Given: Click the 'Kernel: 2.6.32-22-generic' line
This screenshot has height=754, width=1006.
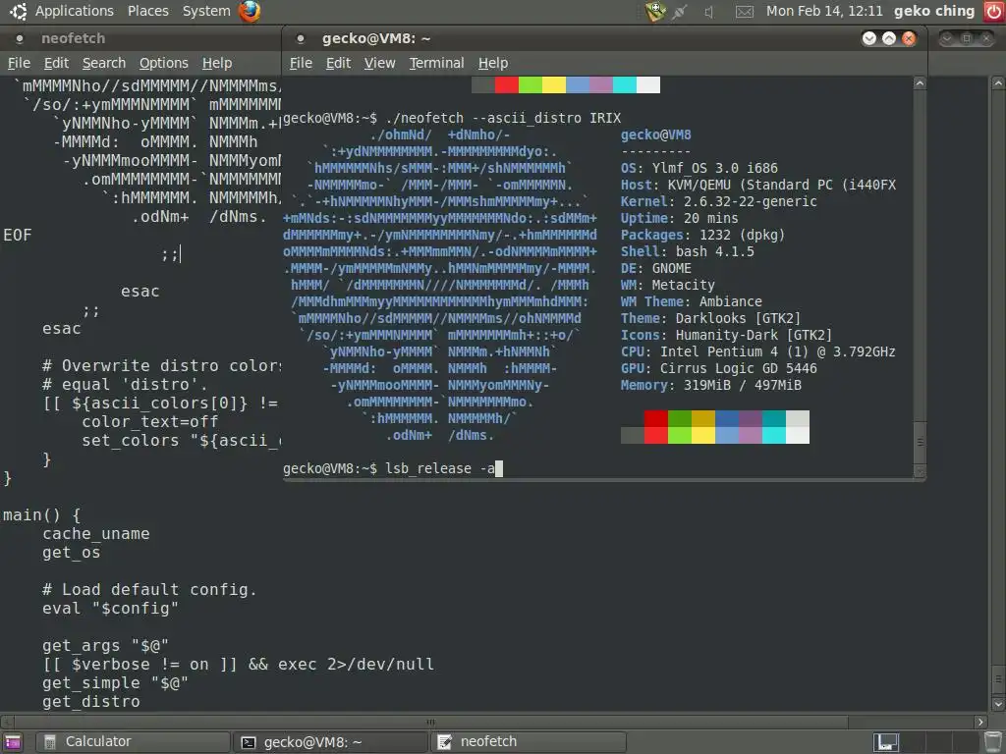Looking at the screenshot, I should click(718, 201).
